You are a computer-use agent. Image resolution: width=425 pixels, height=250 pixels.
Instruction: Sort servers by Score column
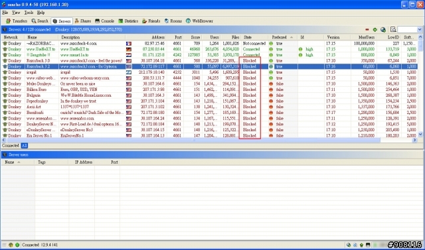(x=193, y=37)
